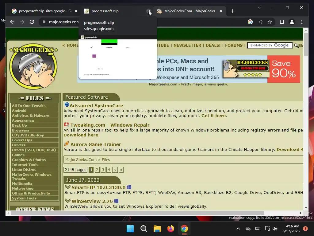Viewport: 314px width, 236px height.
Task: Open SmartFTP 10.0.3130.0 entry
Action: [x=98, y=187]
